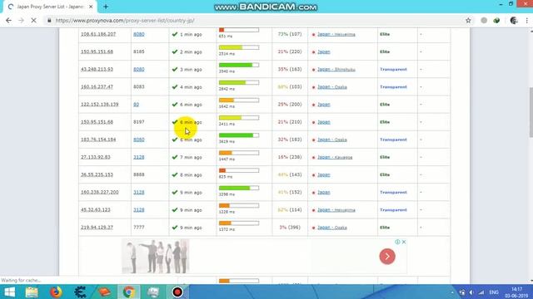The image size is (533, 299).
Task: Click IP address 43.248.213.93
Action: [97, 69]
